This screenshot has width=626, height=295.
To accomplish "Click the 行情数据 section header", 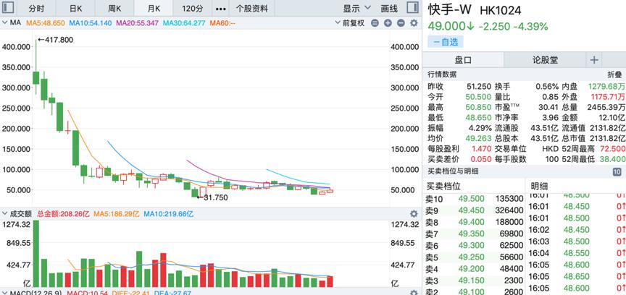I will [x=442, y=74].
